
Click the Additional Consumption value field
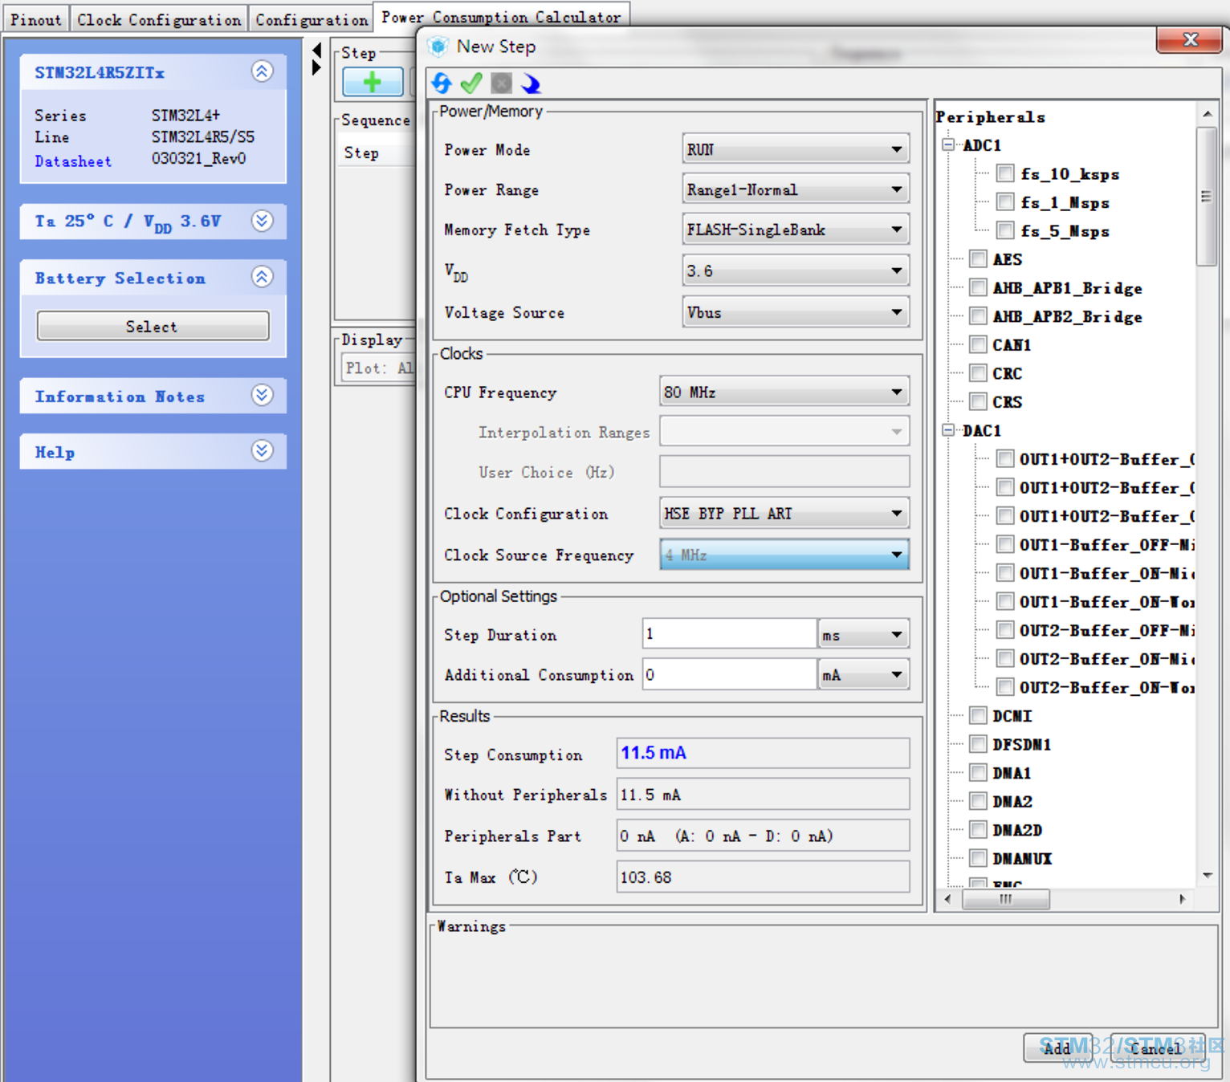(730, 674)
